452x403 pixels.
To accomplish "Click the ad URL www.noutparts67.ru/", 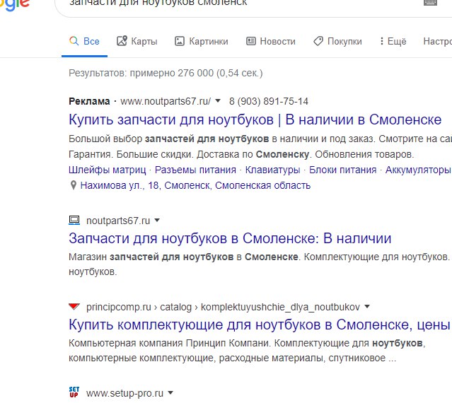I will click(x=166, y=101).
